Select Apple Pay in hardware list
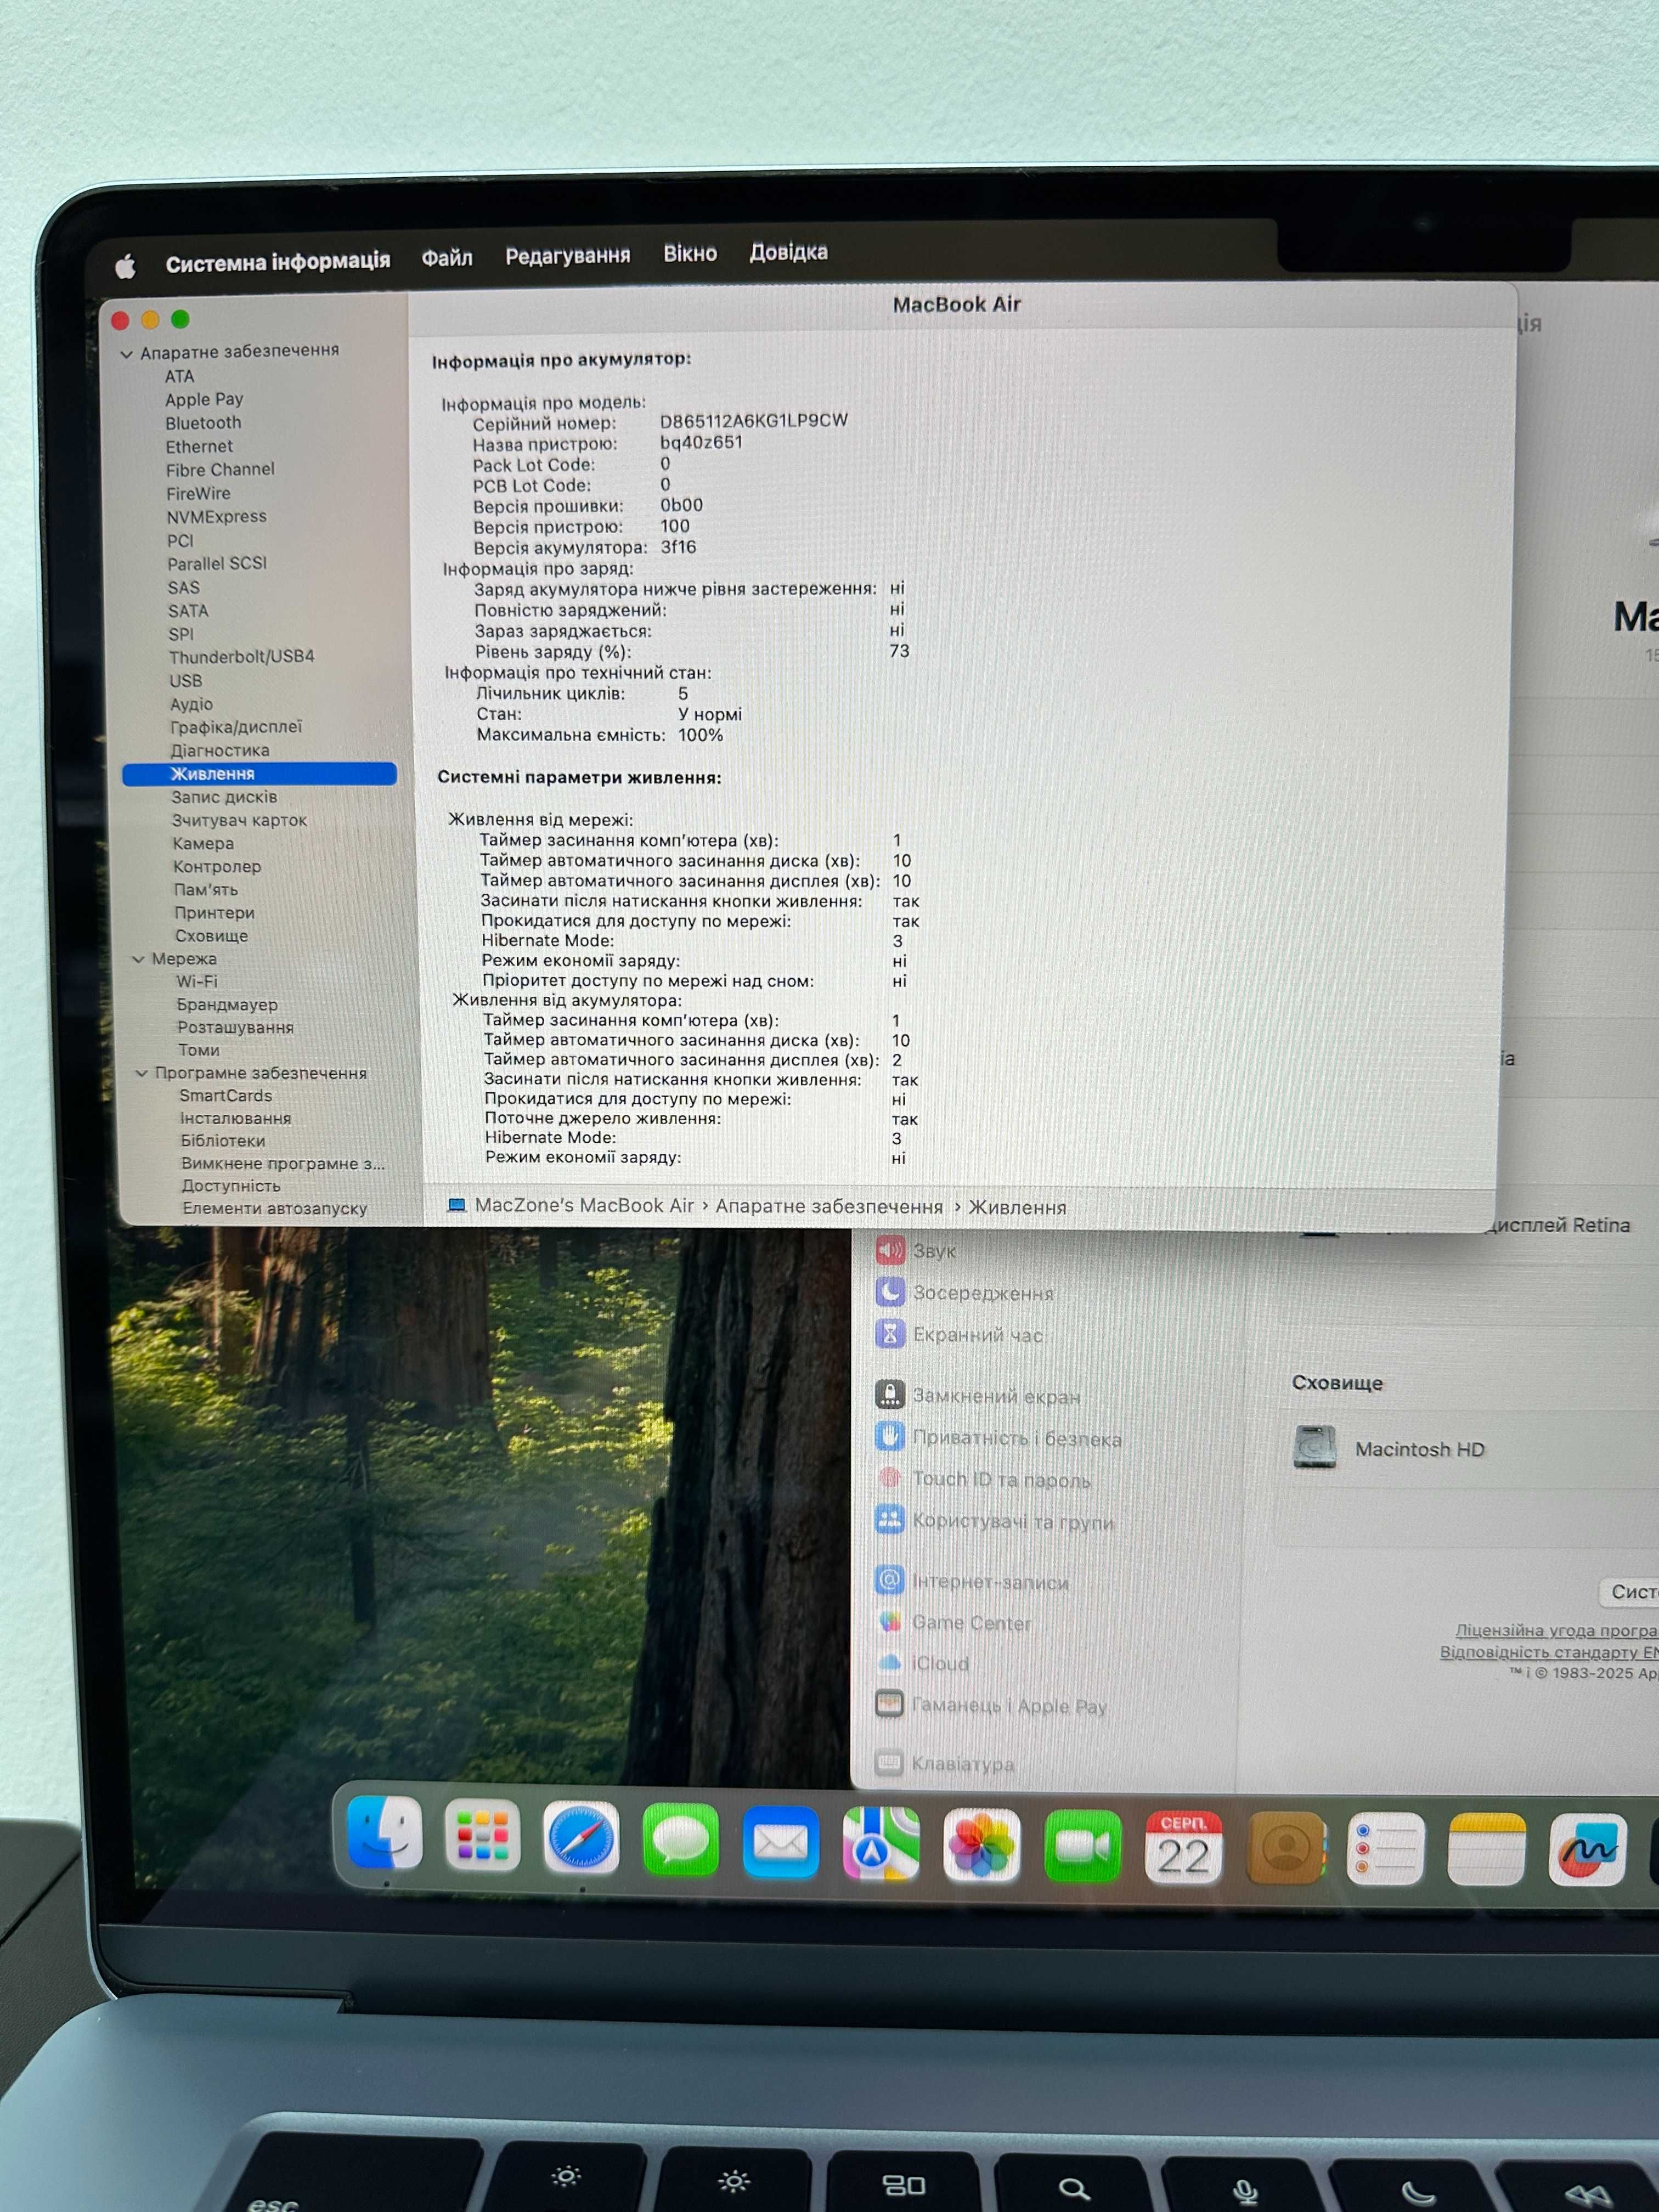This screenshot has height=2212, width=1659. tap(204, 400)
